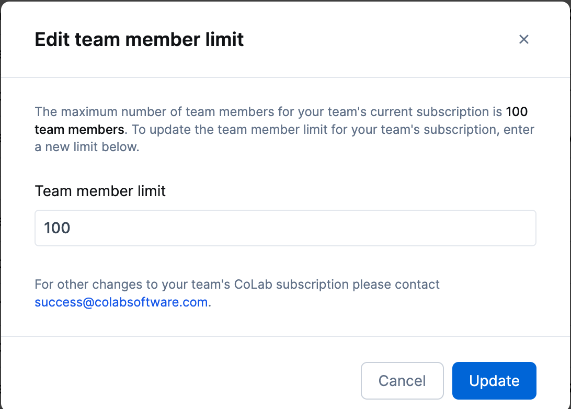This screenshot has width=571, height=409.
Task: Close the Edit team member limit dialog
Action: pyautogui.click(x=523, y=39)
